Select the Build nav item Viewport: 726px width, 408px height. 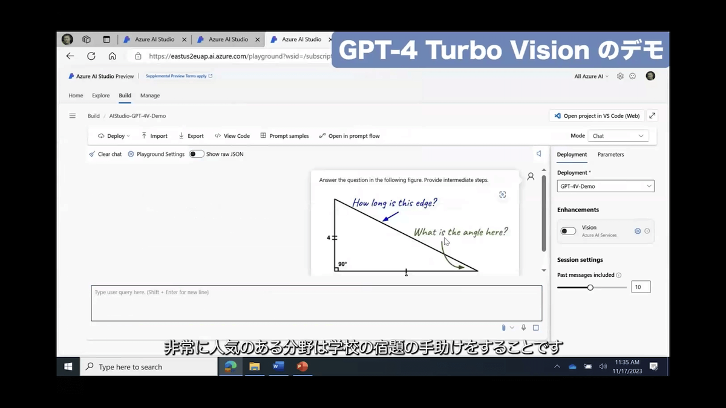[x=125, y=96]
